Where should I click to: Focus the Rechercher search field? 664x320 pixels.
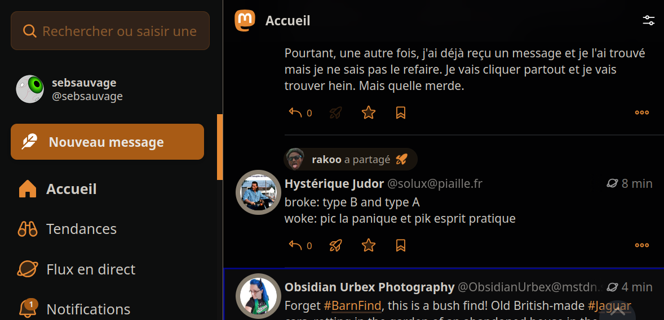pyautogui.click(x=118, y=31)
